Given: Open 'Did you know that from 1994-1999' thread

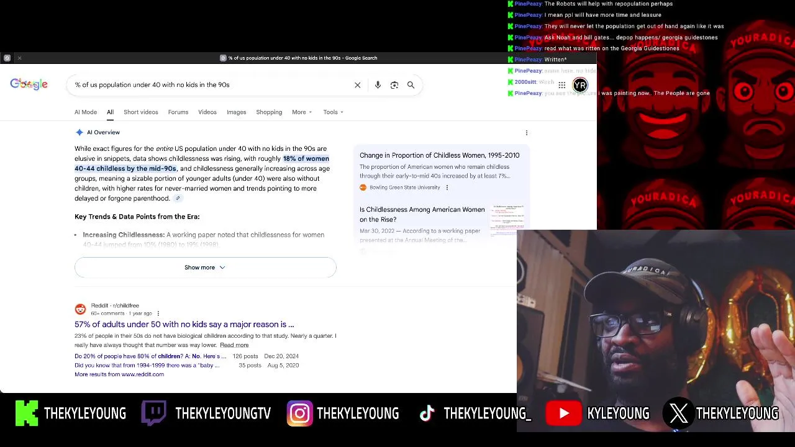Looking at the screenshot, I should pos(147,366).
